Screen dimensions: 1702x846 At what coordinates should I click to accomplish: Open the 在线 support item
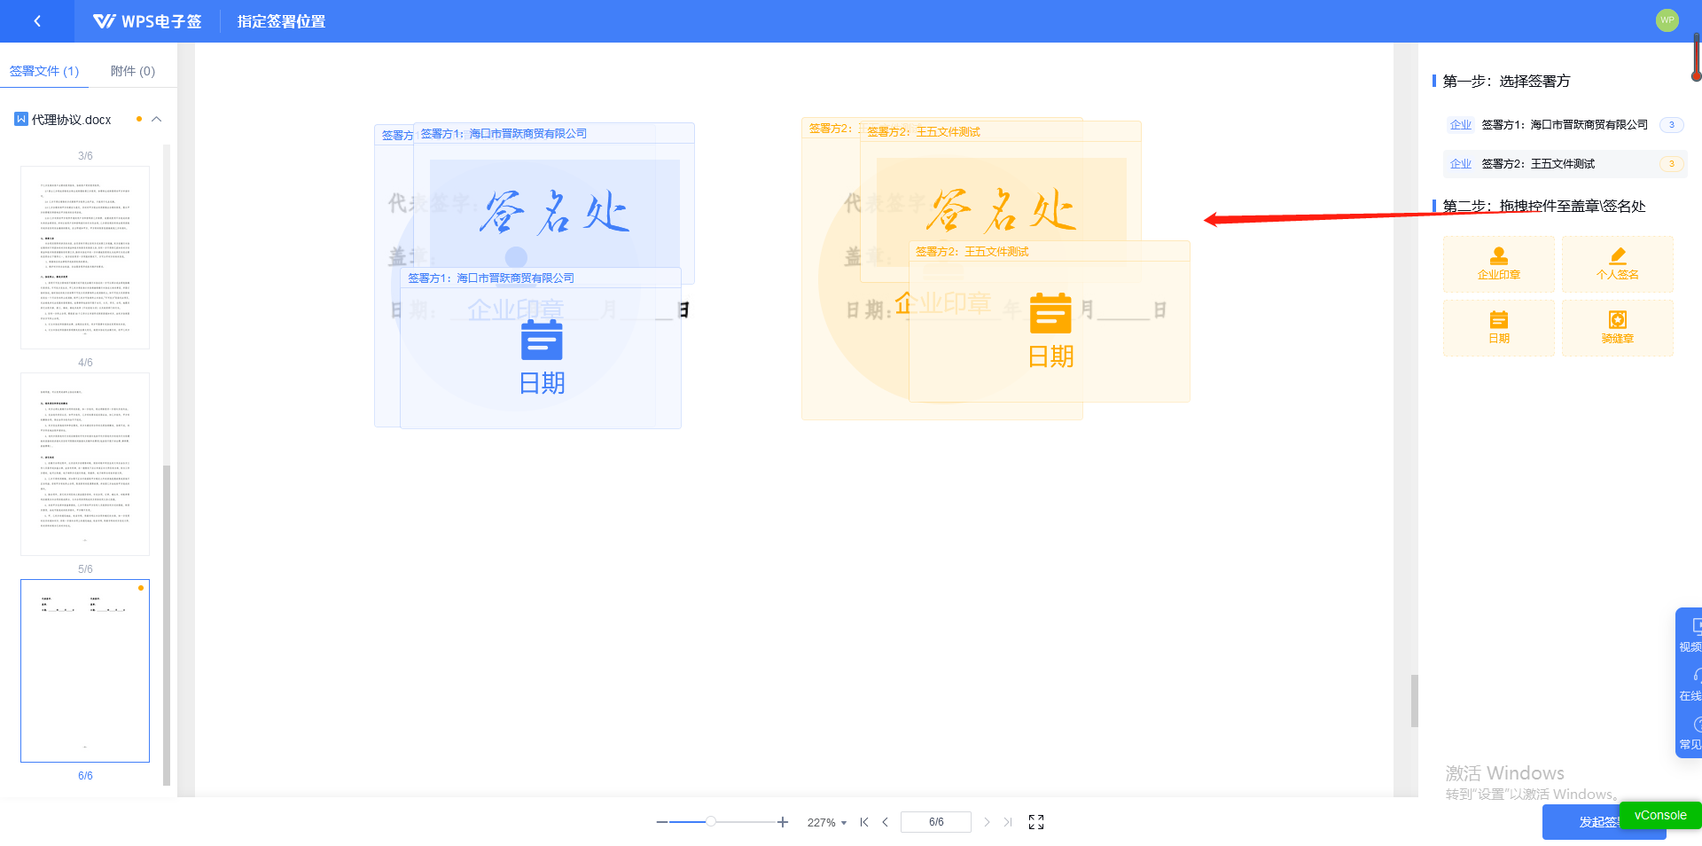point(1691,684)
